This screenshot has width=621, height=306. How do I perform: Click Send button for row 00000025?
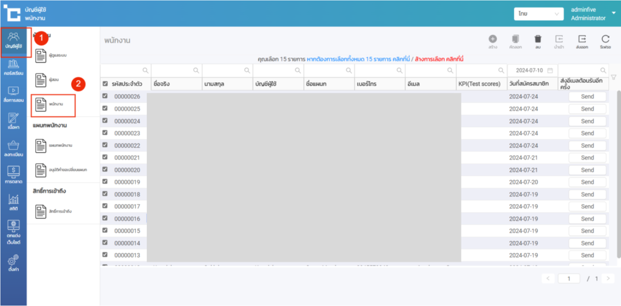point(587,109)
